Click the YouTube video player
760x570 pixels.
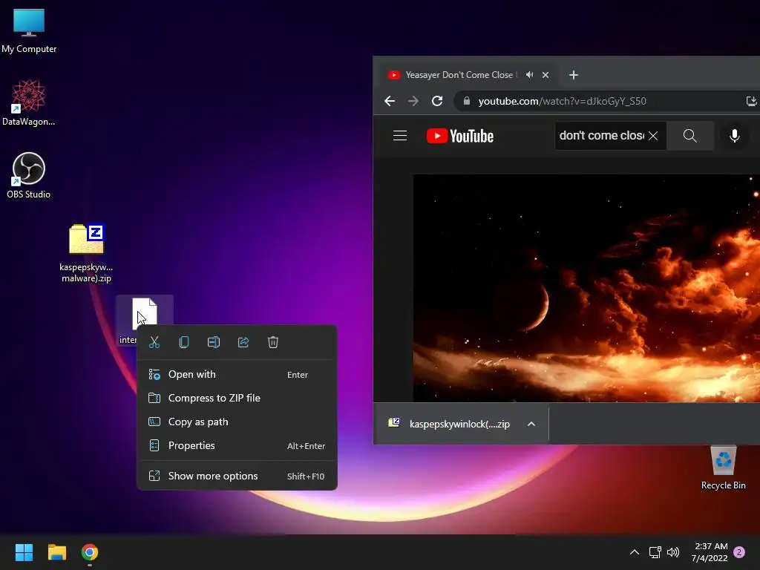[x=586, y=288]
